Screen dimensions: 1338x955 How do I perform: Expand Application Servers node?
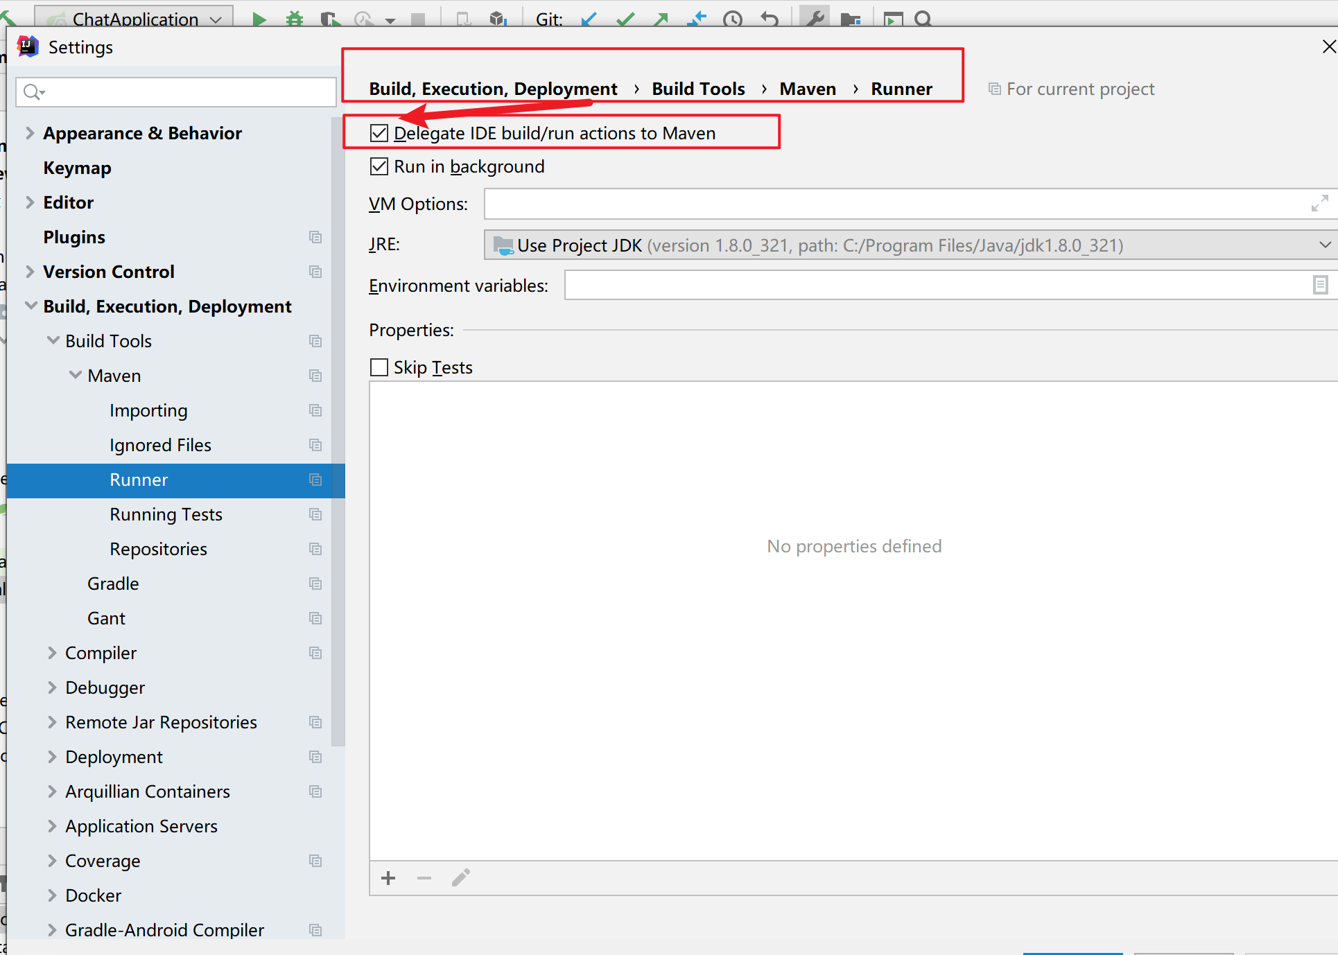52,826
